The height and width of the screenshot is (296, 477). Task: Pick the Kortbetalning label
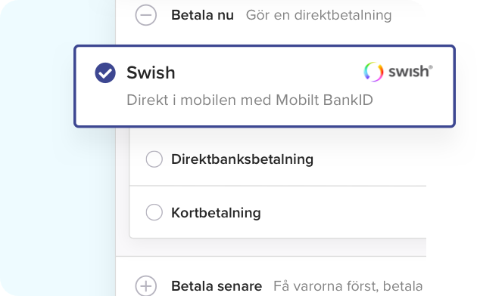click(x=216, y=213)
